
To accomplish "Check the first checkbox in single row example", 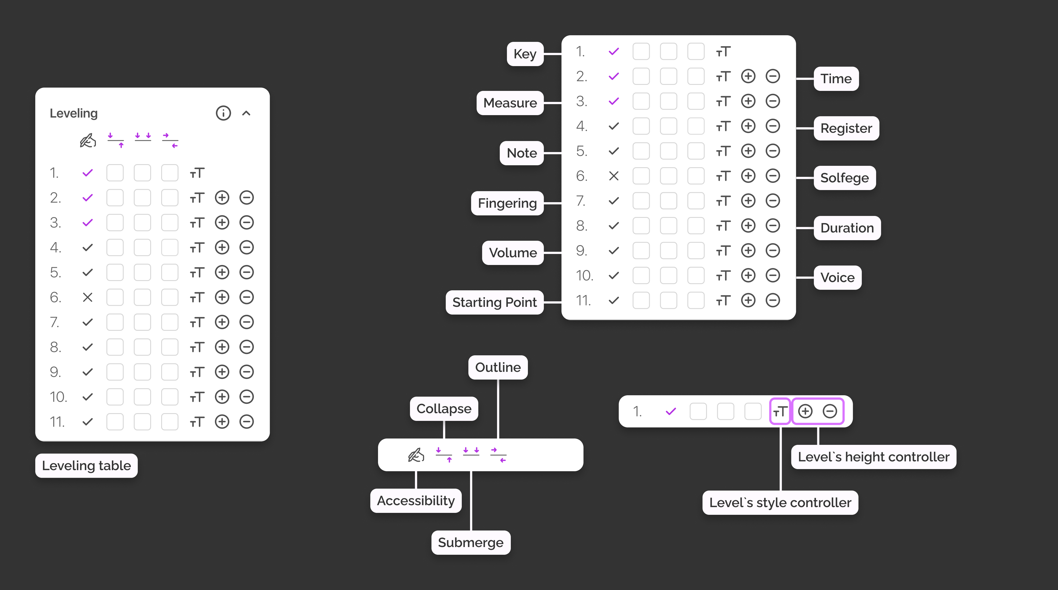I will point(698,412).
